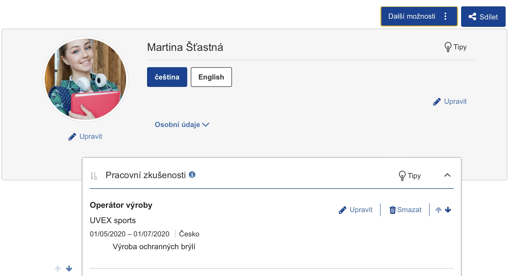Image resolution: width=511 pixels, height=276 pixels.
Task: Move work experience section up with left-side arrow
Action: tap(58, 269)
